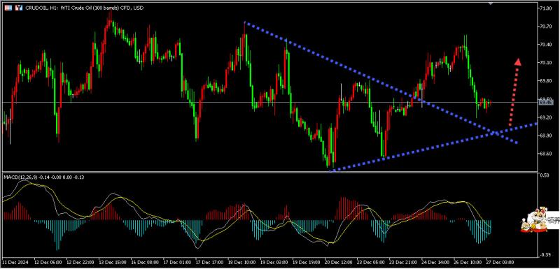Click the 23 Dec 05:00 time label
Image resolution: width=560 pixels, height=269 pixels.
pyautogui.click(x=370, y=262)
